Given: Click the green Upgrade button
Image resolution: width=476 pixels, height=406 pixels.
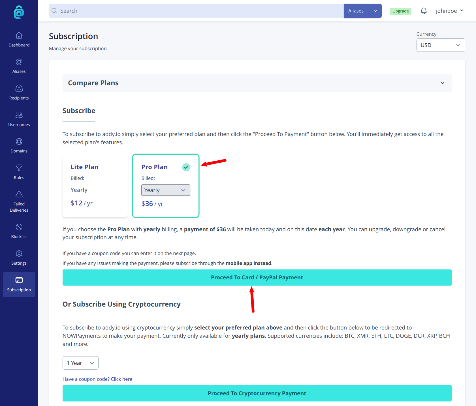Looking at the screenshot, I should [400, 11].
